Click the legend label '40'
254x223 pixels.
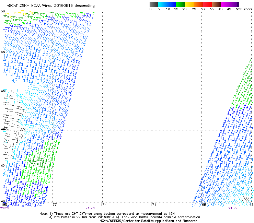220,9
